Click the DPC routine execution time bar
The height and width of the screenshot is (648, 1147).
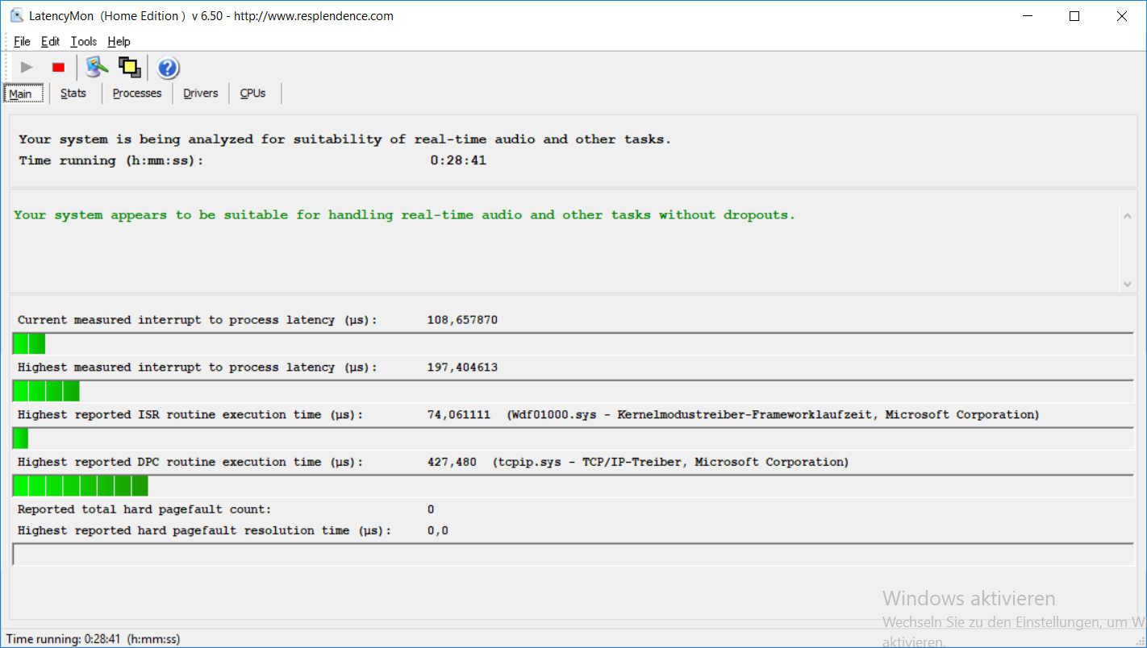[573, 485]
